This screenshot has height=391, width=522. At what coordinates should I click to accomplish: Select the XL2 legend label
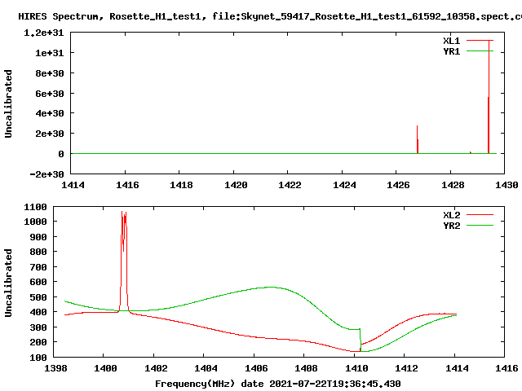click(451, 215)
